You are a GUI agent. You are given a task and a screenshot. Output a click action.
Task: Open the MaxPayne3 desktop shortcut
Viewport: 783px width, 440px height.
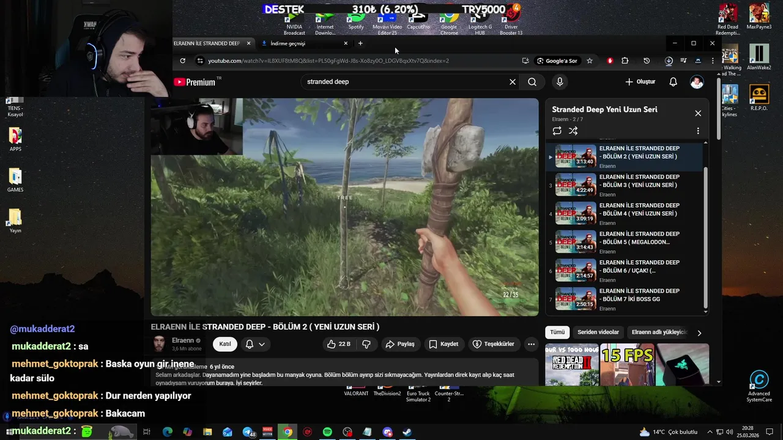click(759, 16)
